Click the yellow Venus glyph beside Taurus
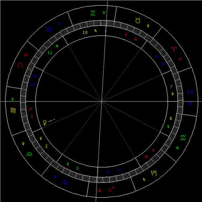The image size is (202, 202). pos(148,26)
